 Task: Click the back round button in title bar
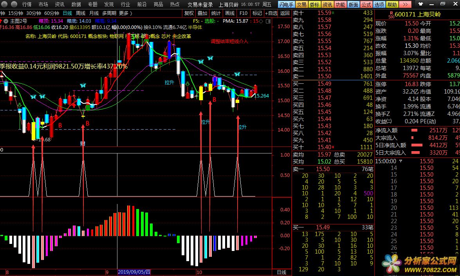[4, 4]
